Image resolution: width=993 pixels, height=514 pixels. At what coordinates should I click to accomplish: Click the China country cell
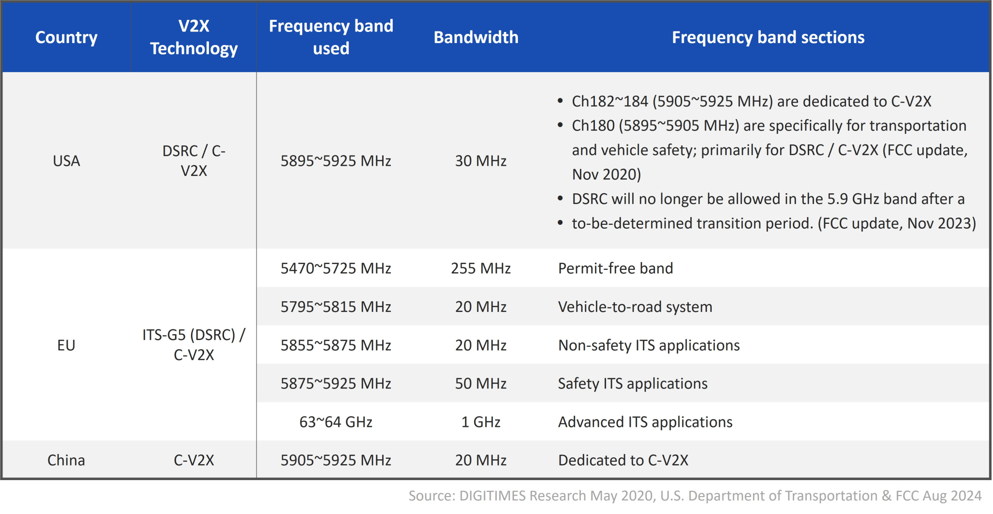coord(66,460)
